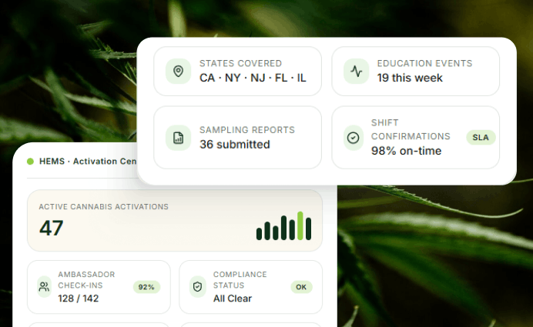The image size is (533, 327).
Task: Click the document chart icon for Sampling Reports
Action: (179, 138)
